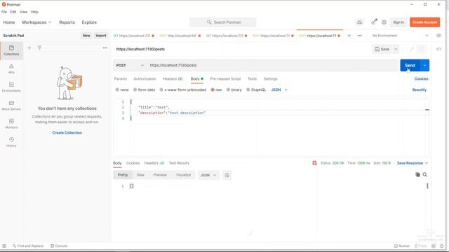Toggle the sidebar icon in status bar
Viewport: 449px width, 252px height.
(x=4, y=246)
